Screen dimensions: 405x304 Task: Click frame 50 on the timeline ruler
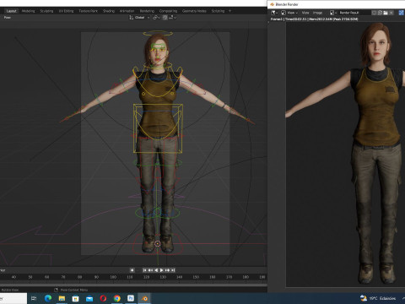[x=30, y=277]
